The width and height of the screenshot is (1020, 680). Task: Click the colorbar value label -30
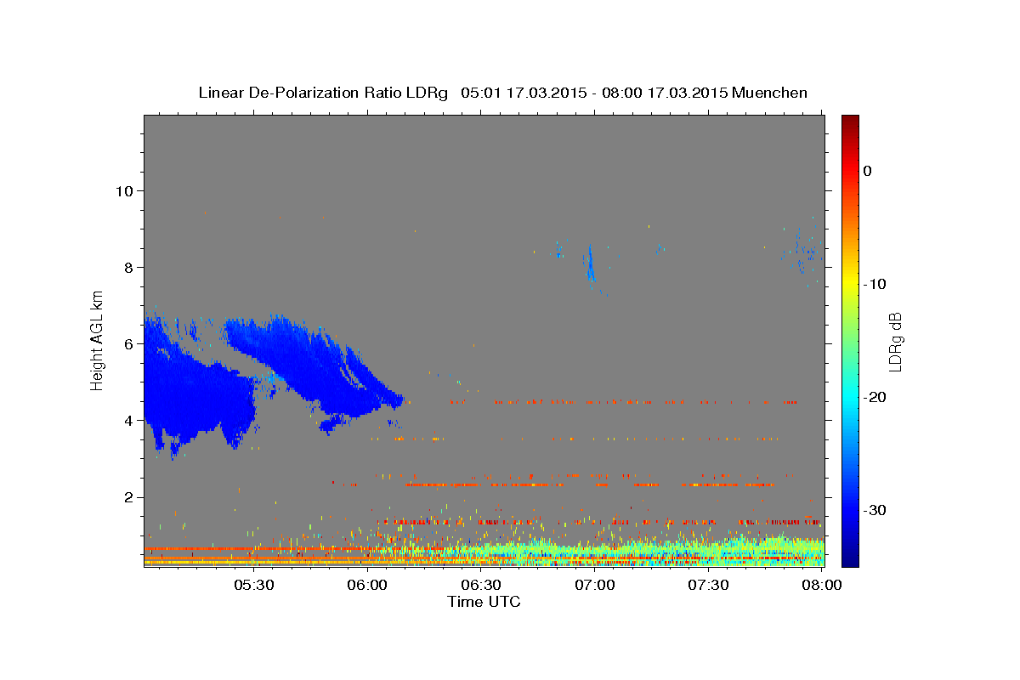(875, 510)
